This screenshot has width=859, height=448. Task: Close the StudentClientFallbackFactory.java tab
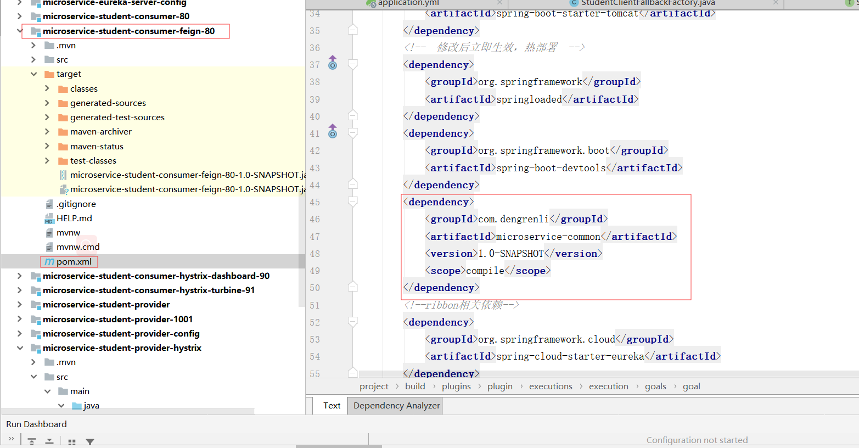[776, 3]
